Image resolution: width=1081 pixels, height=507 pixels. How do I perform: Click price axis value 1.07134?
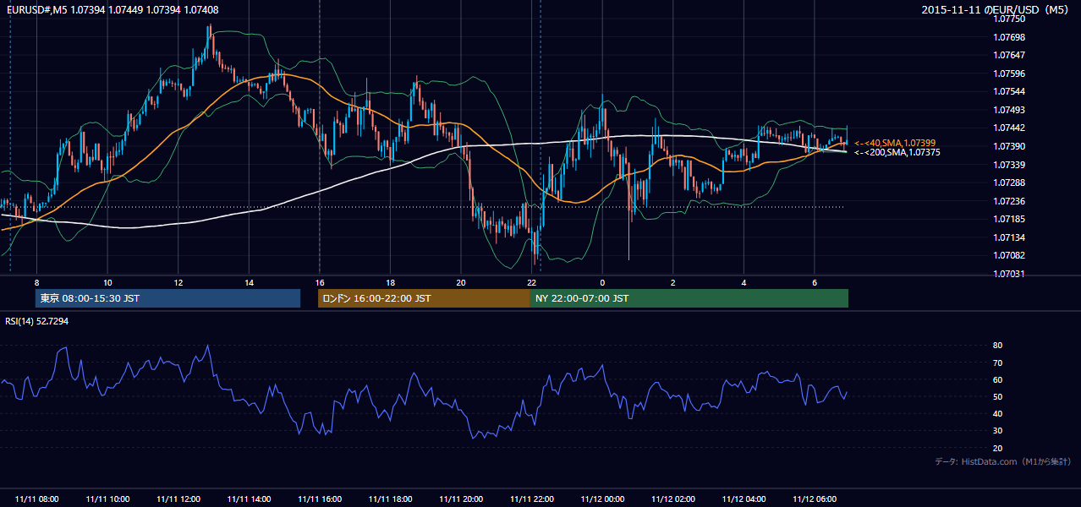(1011, 237)
